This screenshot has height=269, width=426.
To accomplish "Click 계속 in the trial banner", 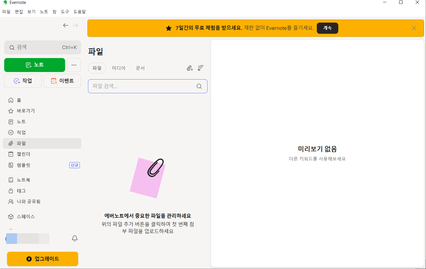I will click(x=327, y=28).
